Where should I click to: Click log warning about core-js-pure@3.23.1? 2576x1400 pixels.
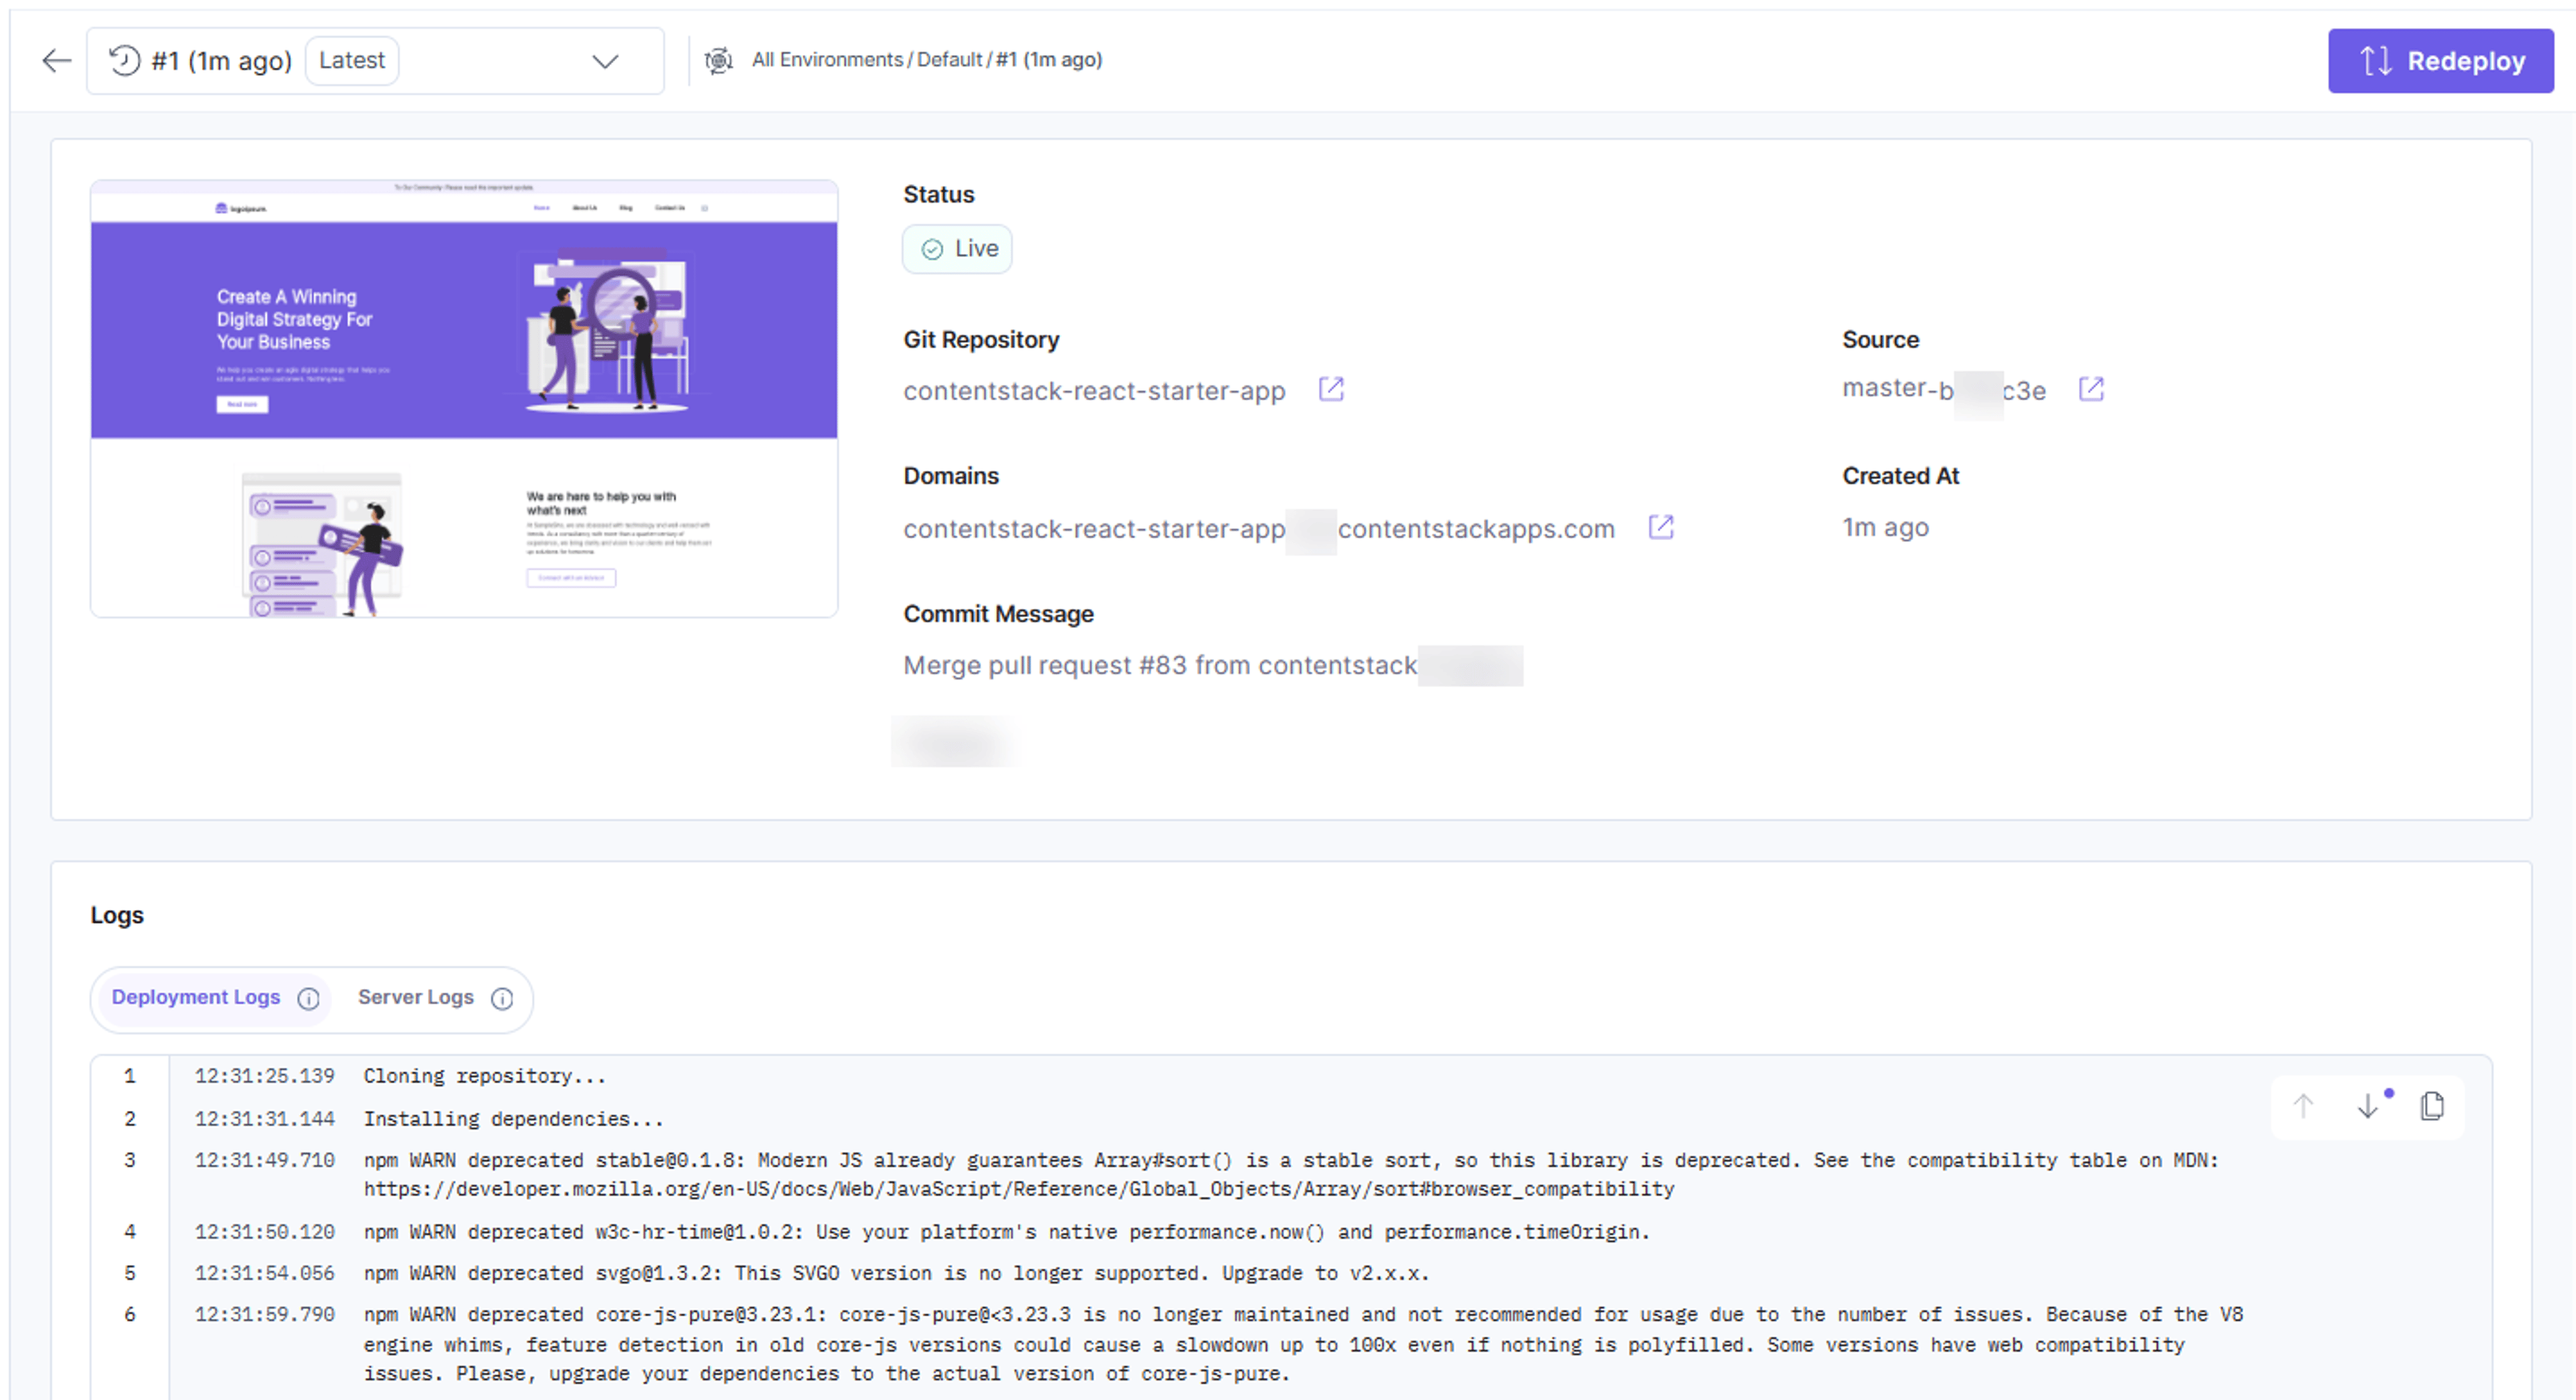coord(1303,1345)
